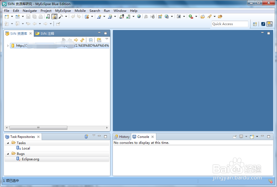The height and width of the screenshot is (187, 277).
Task: Select the http:// SVN repository entry
Action: (60, 46)
